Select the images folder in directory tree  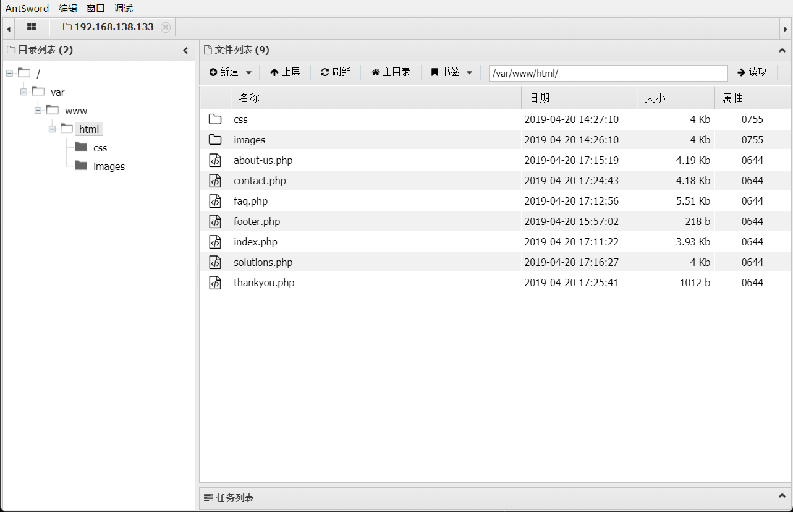pyautogui.click(x=109, y=166)
